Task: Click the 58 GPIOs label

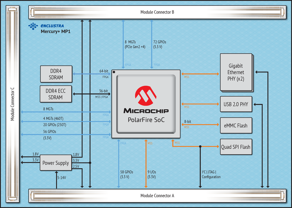Action: [x=127, y=174]
